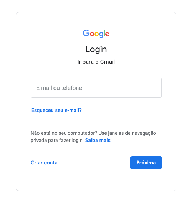Click the blue Próxima button
The width and height of the screenshot is (195, 199).
(x=146, y=163)
